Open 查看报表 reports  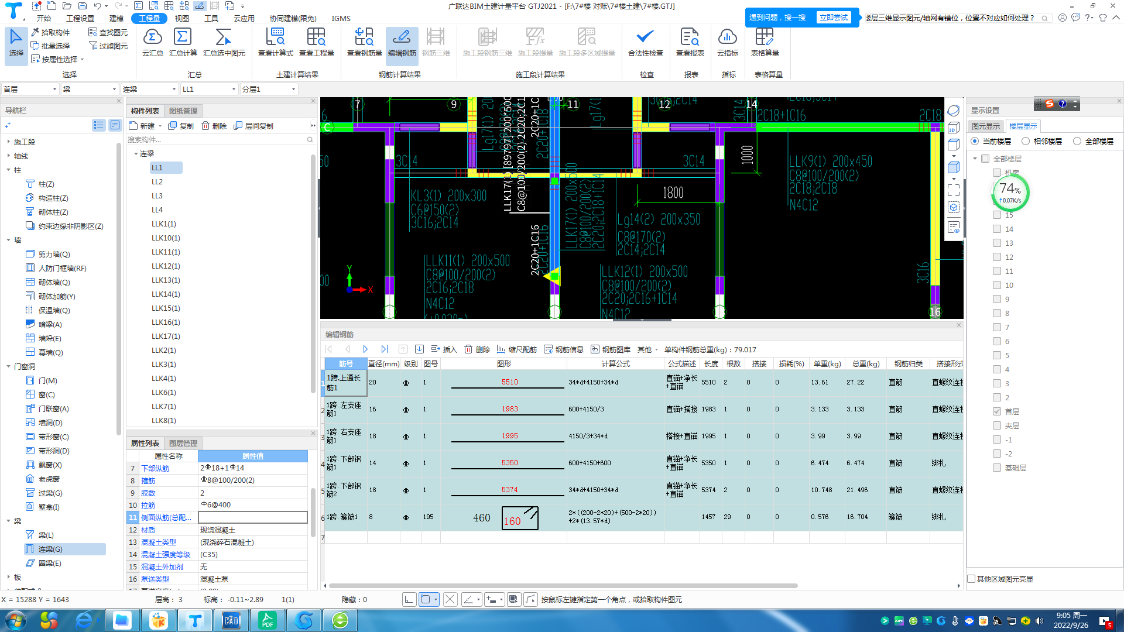coord(690,42)
